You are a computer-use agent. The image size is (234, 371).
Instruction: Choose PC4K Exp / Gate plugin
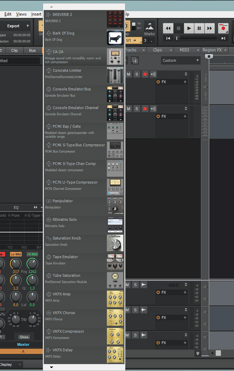(84, 131)
